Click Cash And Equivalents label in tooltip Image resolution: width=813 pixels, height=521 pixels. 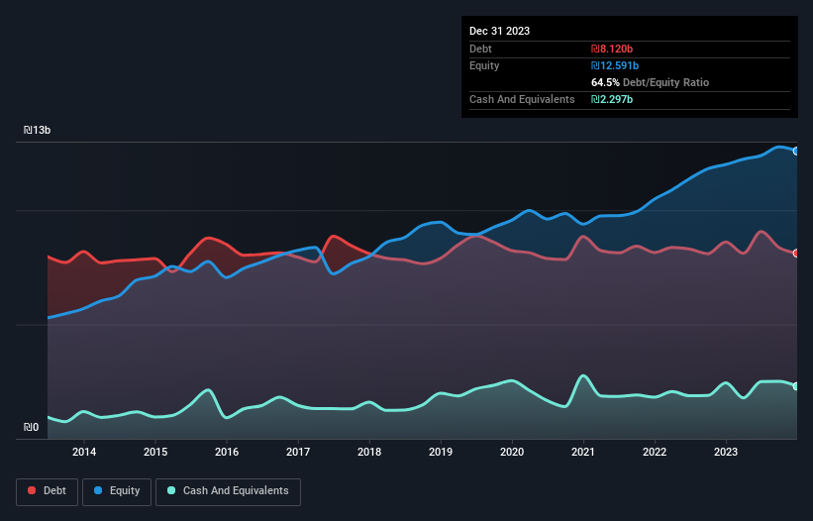[x=522, y=99]
